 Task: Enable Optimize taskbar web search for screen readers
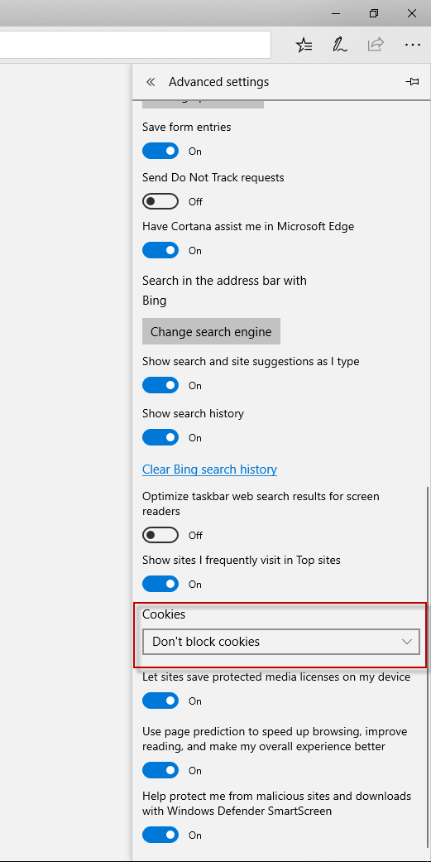coord(160,535)
